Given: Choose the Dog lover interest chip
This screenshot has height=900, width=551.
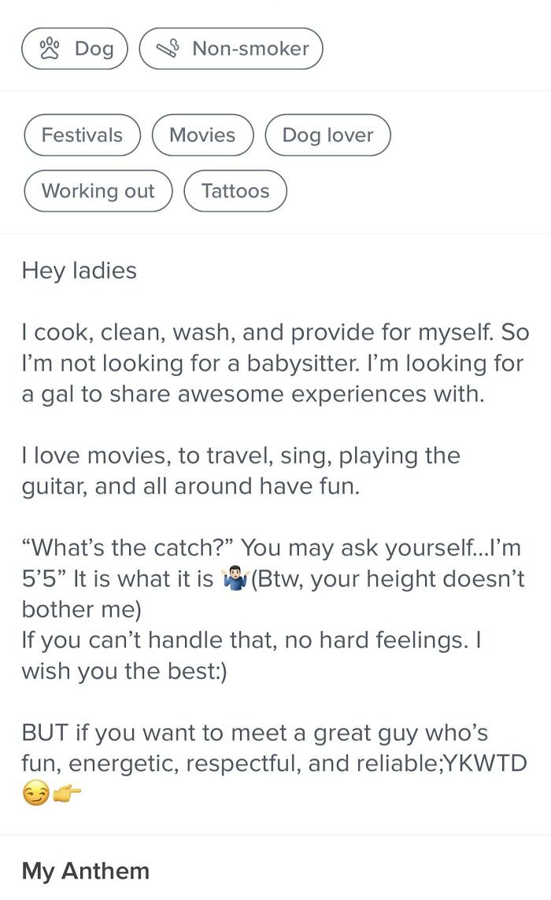Looking at the screenshot, I should (327, 135).
